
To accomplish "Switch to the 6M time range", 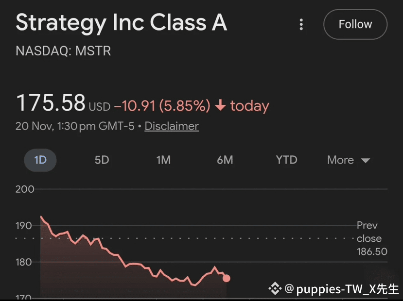I will coord(225,160).
